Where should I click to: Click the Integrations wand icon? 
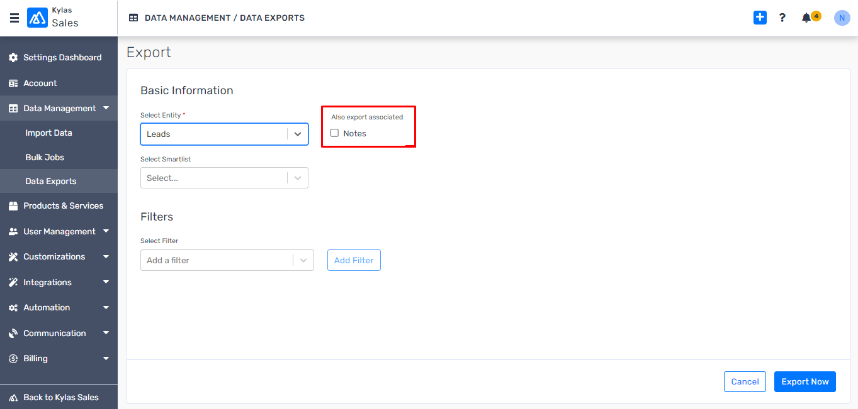click(13, 283)
